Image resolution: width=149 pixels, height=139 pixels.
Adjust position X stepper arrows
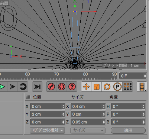(x=63, y=106)
